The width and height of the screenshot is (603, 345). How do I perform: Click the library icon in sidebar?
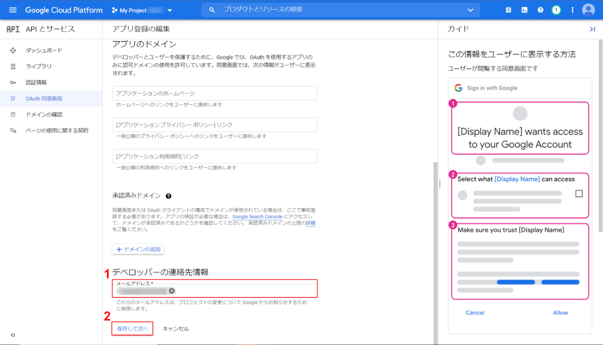pyautogui.click(x=13, y=66)
